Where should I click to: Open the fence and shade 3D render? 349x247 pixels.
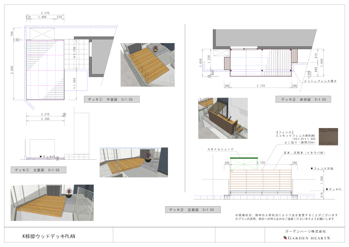223,118
